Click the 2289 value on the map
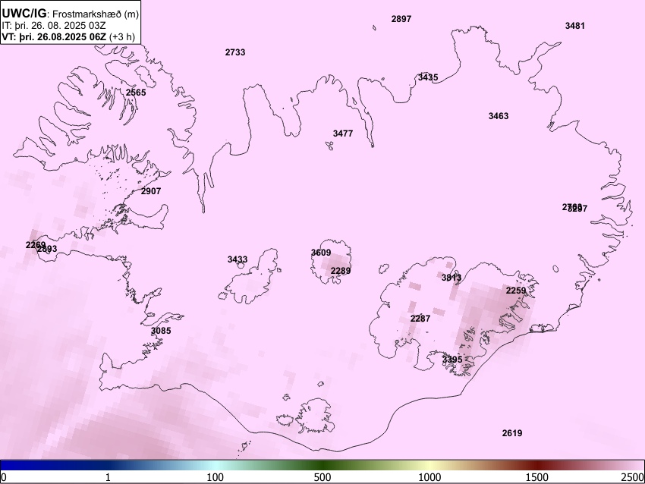The width and height of the screenshot is (645, 484). tap(341, 271)
